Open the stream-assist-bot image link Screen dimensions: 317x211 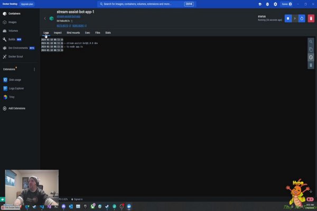tap(68, 16)
